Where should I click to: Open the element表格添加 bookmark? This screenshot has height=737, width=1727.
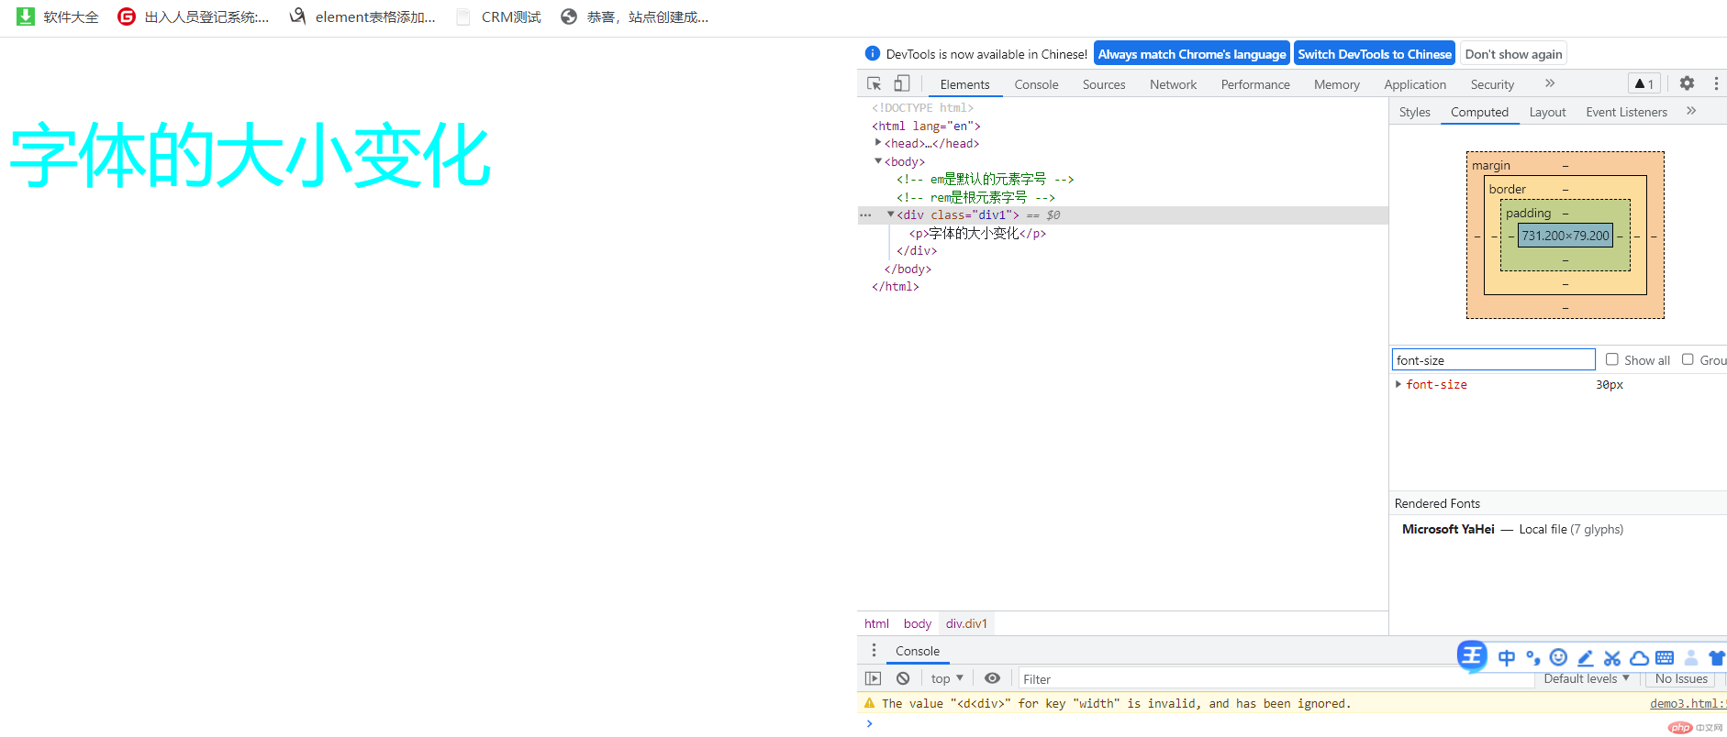click(362, 16)
